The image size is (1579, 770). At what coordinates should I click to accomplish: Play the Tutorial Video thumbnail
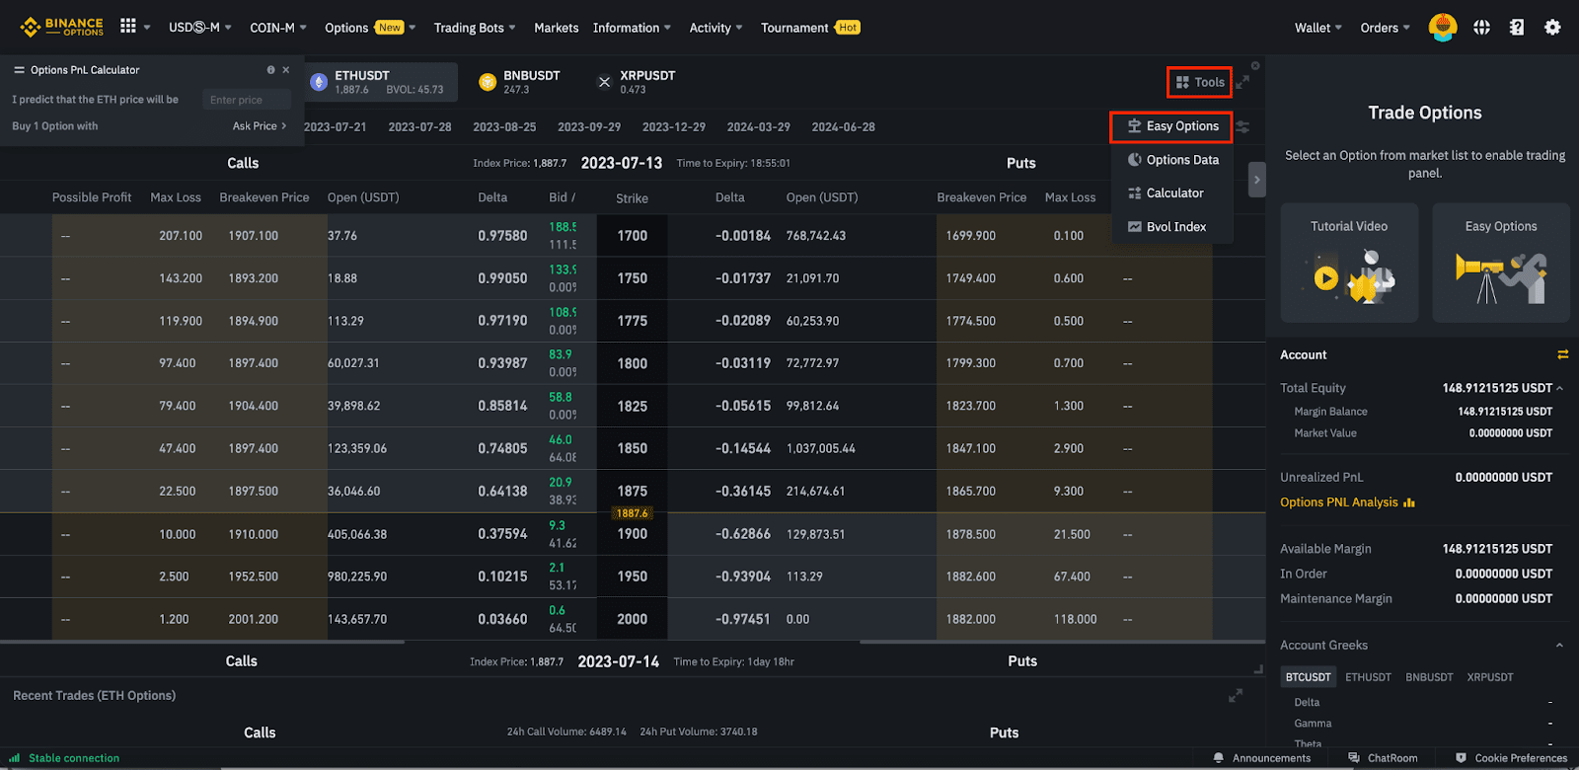pyautogui.click(x=1348, y=264)
